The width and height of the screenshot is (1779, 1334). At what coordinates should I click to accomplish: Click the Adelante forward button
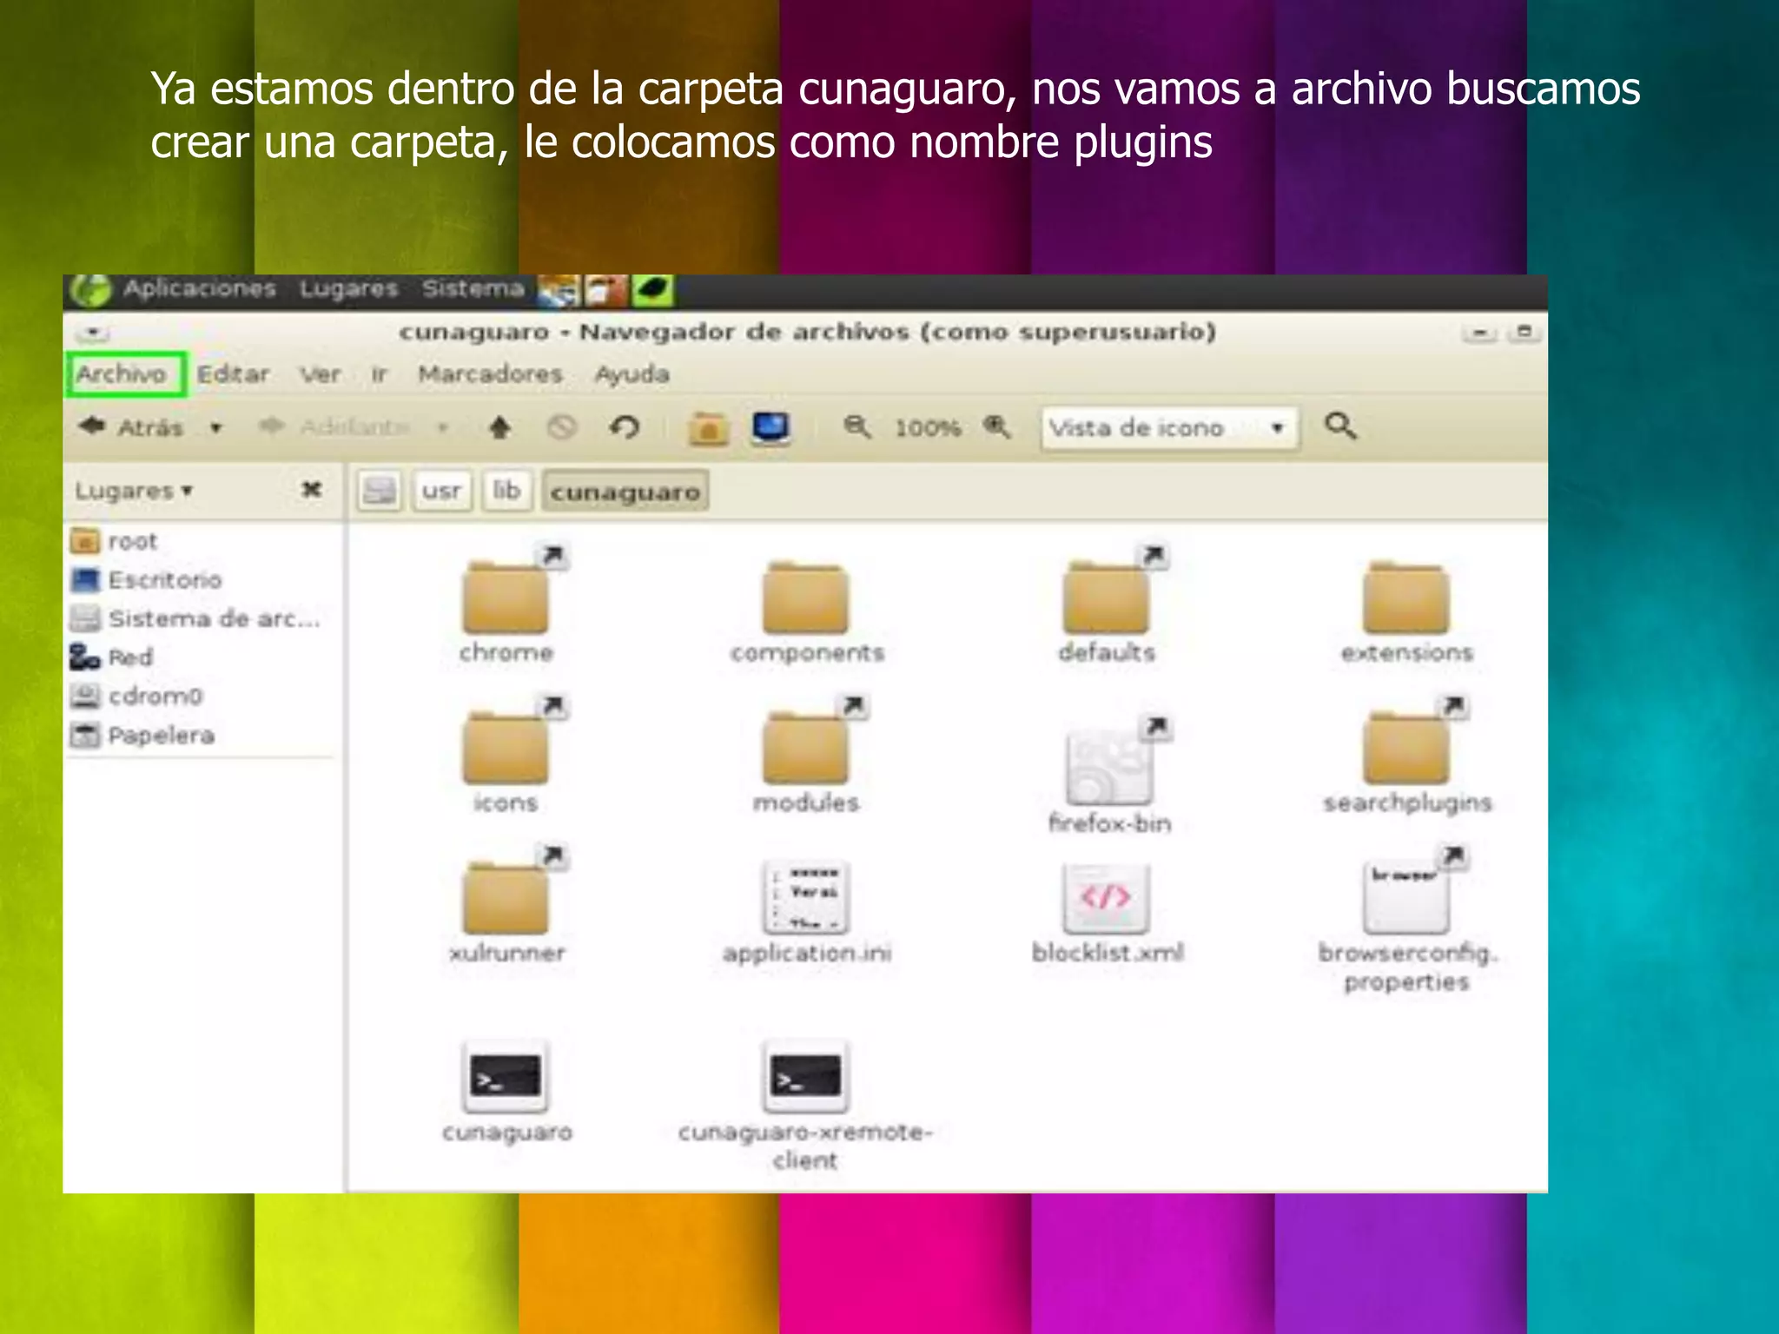tap(334, 427)
